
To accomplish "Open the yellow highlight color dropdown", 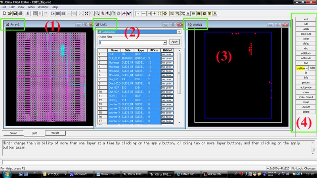I will (307, 68).
